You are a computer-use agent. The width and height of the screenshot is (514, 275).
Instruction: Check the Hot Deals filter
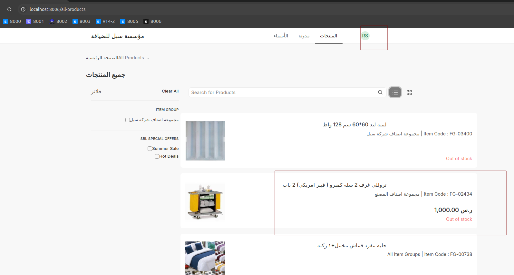[157, 156]
